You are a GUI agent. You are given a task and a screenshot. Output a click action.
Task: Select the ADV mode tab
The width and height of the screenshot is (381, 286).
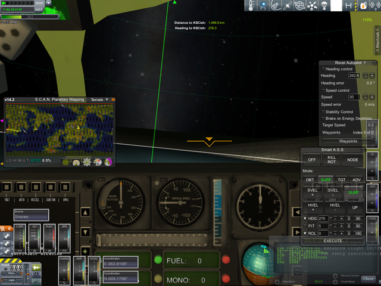click(357, 180)
